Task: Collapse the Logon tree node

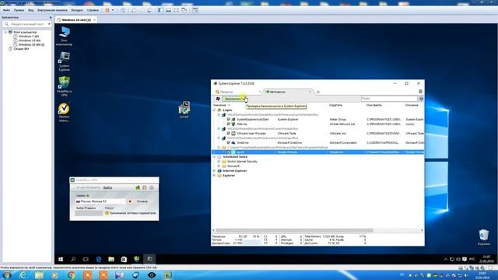Action: (214, 110)
